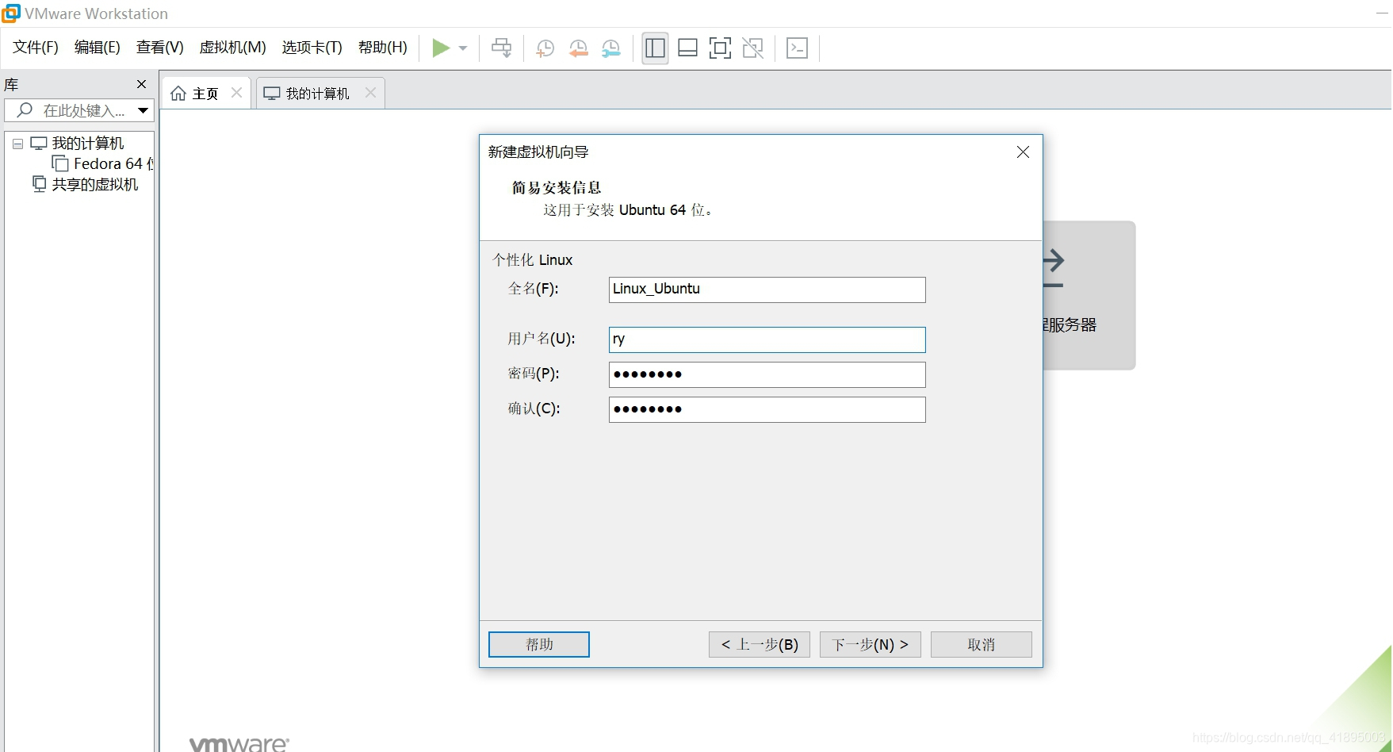
Task: Click the monitor icon on 我的计算机 tab
Action: pos(272,94)
